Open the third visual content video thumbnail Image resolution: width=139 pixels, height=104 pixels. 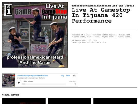pyautogui.click(x=115, y=101)
